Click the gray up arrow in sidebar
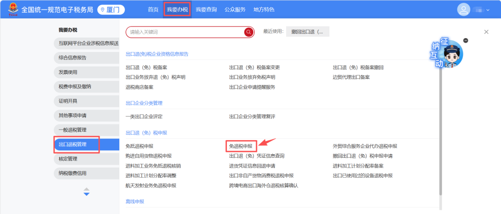 pyautogui.click(x=87, y=189)
